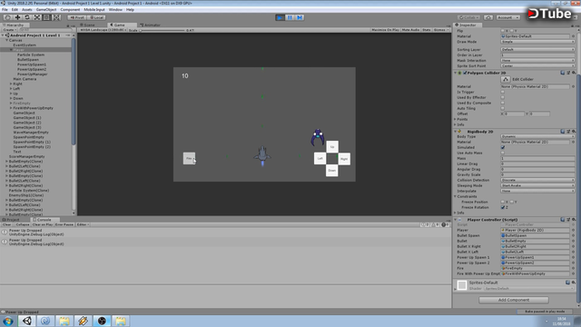Adjust the Game view Scale slider
Screen dimensions: 581x327
point(162,30)
